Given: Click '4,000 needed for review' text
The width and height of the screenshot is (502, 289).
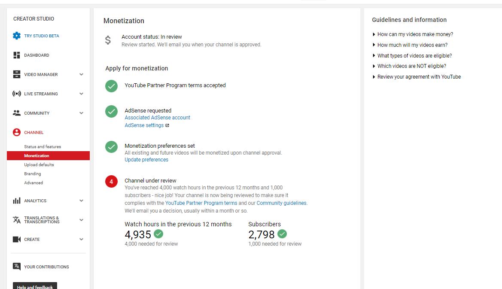Looking at the screenshot, I should click(x=151, y=244).
